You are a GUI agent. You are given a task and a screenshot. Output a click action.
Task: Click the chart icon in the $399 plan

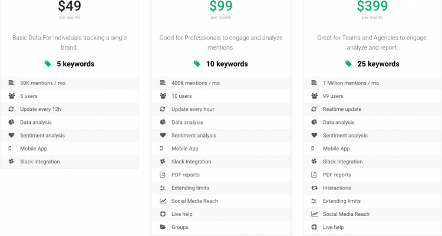[314, 214]
